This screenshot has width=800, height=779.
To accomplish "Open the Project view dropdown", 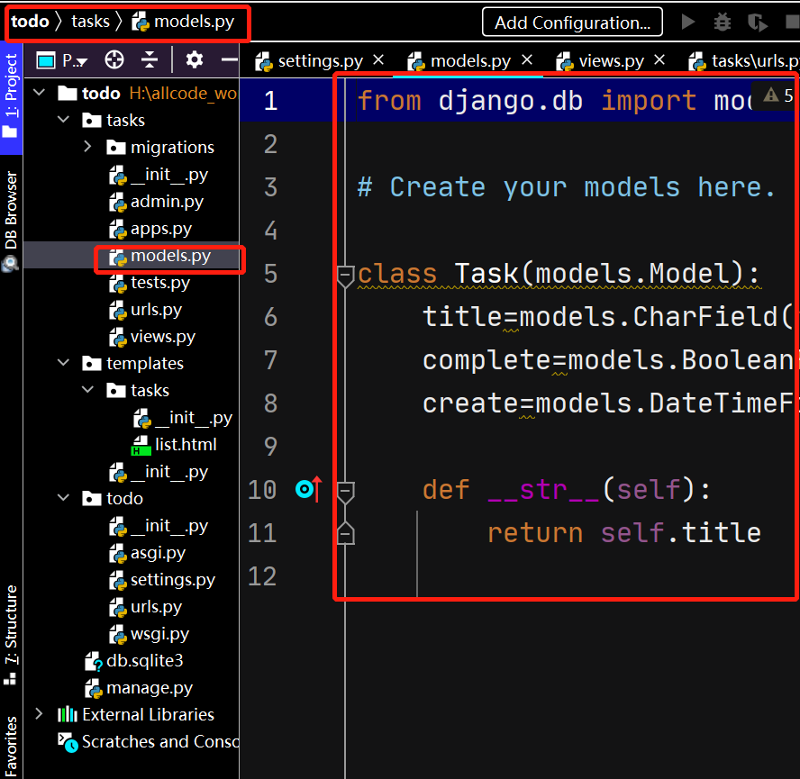I will pos(62,60).
